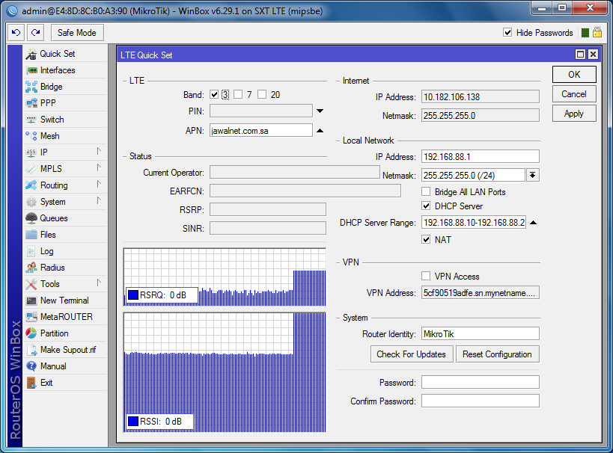Screen dimensions: 613x453
Task: Collapse the DHCP Server Range arrow
Action: [533, 223]
